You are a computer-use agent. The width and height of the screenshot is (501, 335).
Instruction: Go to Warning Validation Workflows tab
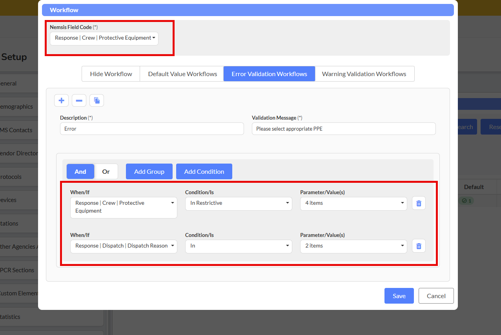(364, 74)
